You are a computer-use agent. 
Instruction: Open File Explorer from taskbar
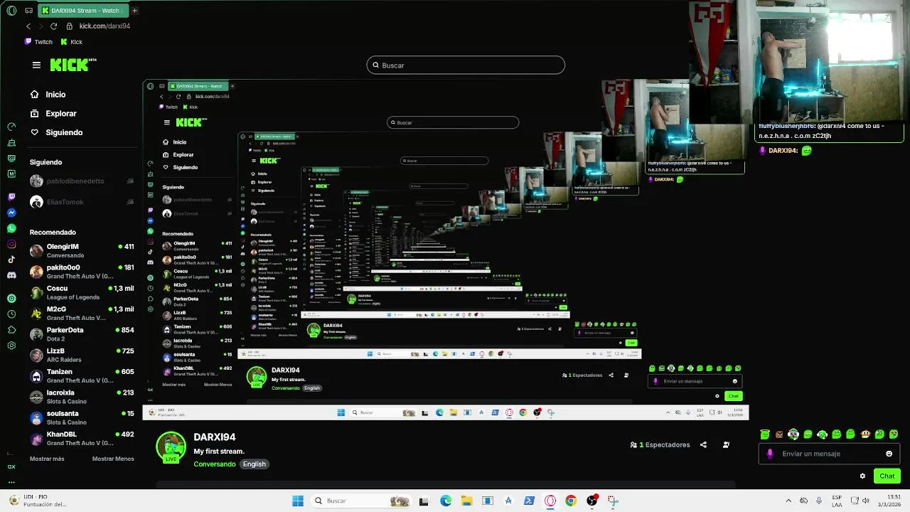pos(466,501)
